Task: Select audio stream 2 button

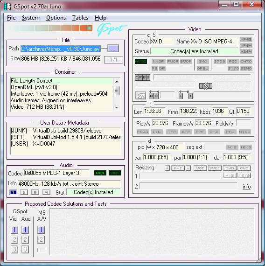Action: [24, 192]
